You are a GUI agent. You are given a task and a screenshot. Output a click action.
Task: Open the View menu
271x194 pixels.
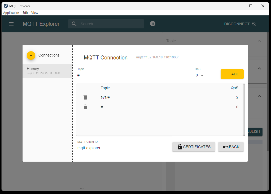pyautogui.click(x=34, y=13)
